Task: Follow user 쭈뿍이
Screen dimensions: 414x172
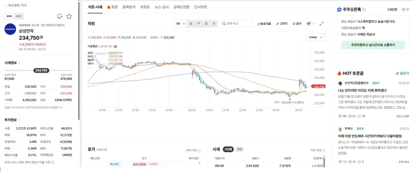Action: coord(360,129)
